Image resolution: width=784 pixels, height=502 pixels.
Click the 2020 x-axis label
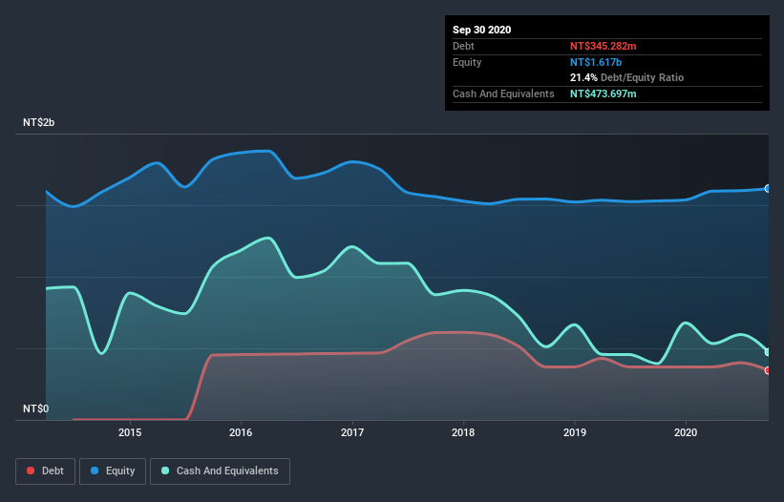click(x=686, y=432)
